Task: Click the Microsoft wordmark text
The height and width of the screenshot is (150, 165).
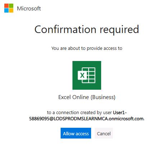Action: pos(29,9)
